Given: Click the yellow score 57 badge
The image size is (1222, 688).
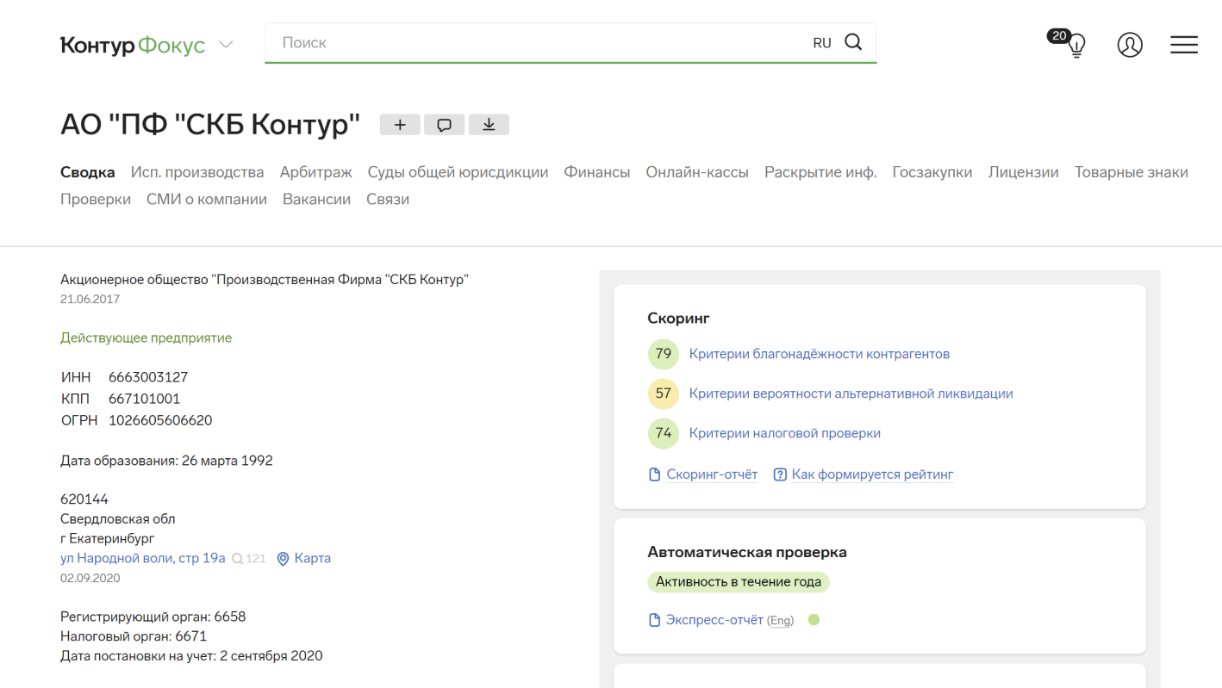Looking at the screenshot, I should (663, 394).
